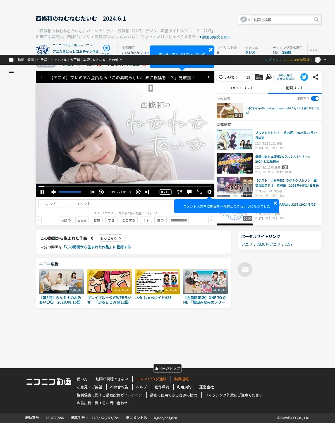Seek on the video progress bar
Screen dimensions: 335x423
125,186
